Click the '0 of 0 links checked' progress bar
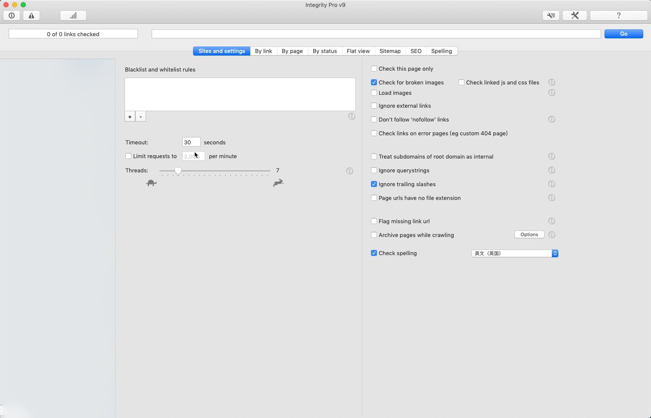Image resolution: width=651 pixels, height=418 pixels. [x=73, y=34]
